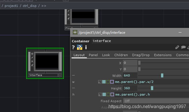
Task: Collapse the Width parameter with its dash
Action: pyautogui.click(x=73, y=75)
